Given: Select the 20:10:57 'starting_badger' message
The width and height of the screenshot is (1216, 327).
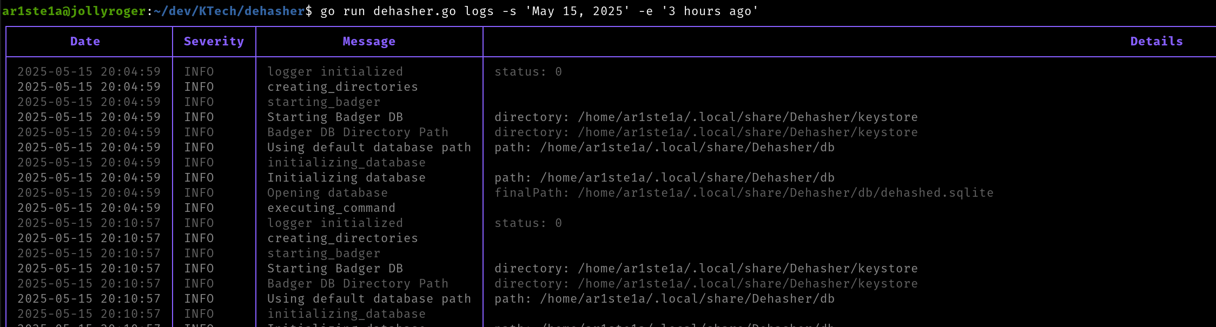Looking at the screenshot, I should click(323, 253).
